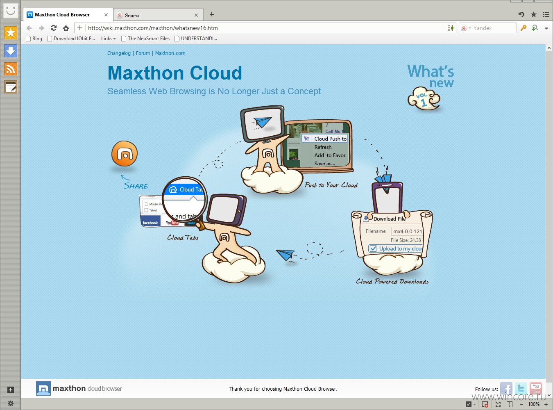The width and height of the screenshot is (553, 410).
Task: Expand the toolbar overflow dropdown arrow
Action: tap(546, 28)
